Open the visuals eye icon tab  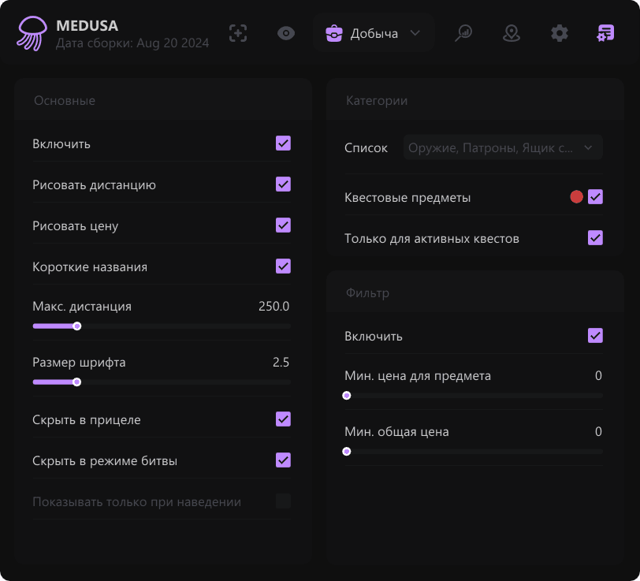pos(286,33)
